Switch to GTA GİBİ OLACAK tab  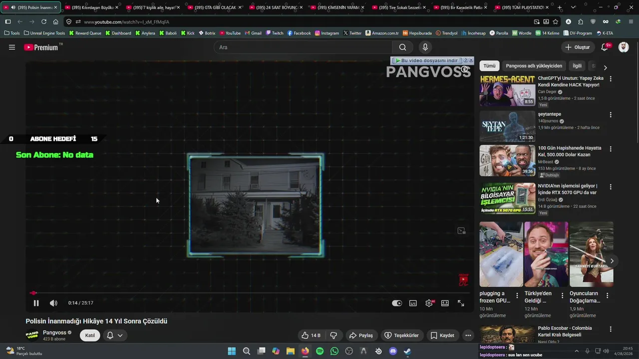click(215, 7)
